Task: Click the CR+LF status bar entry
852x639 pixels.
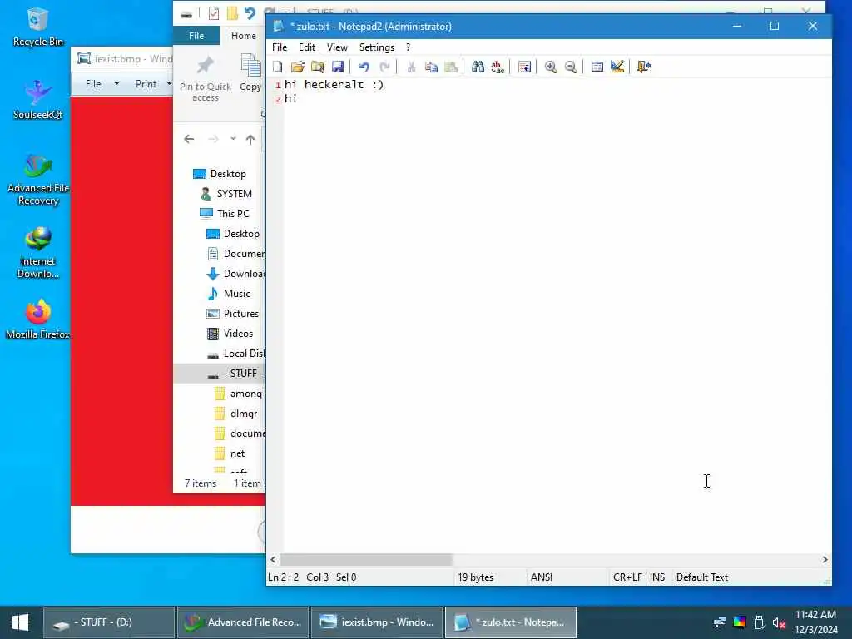Action: coord(627,577)
